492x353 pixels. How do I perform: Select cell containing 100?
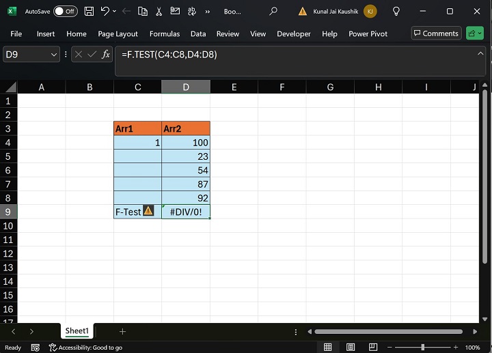tap(186, 143)
